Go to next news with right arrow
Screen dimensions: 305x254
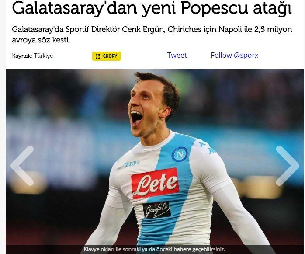click(x=288, y=166)
